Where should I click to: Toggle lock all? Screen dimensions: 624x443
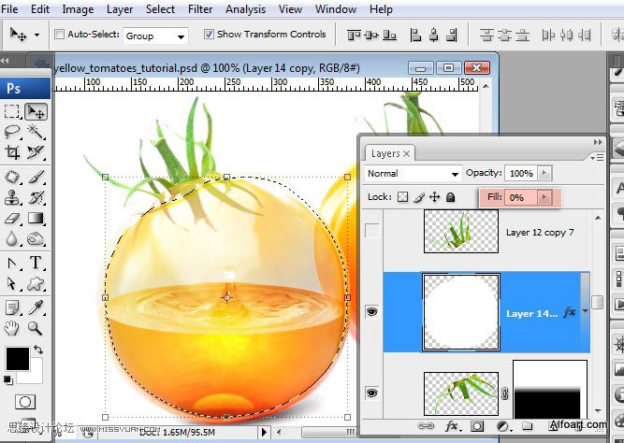[451, 197]
